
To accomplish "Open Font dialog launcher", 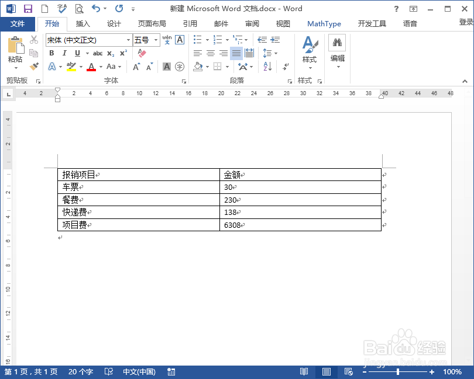I will click(184, 81).
